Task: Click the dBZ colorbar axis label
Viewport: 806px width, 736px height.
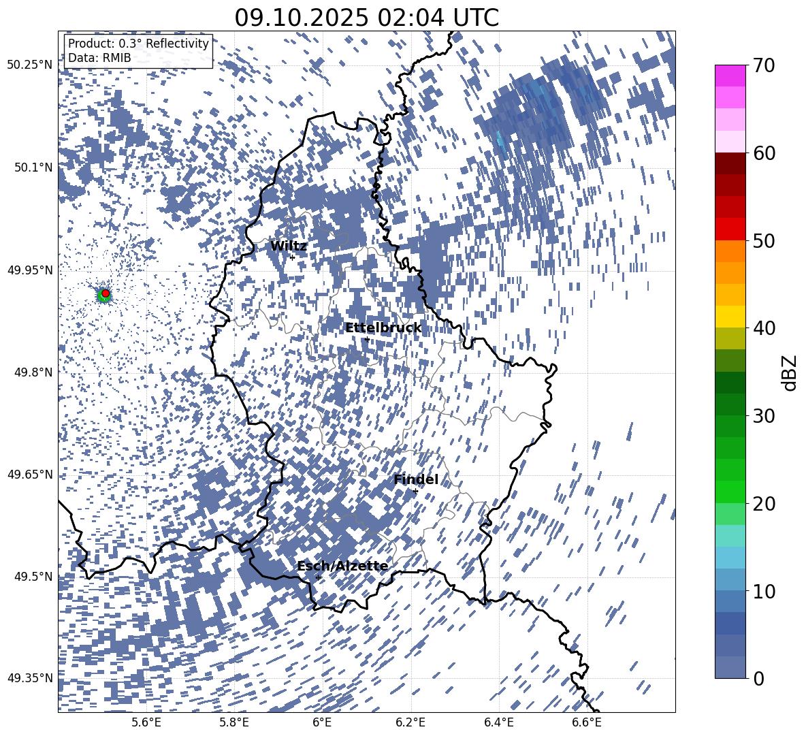Action: [x=790, y=372]
